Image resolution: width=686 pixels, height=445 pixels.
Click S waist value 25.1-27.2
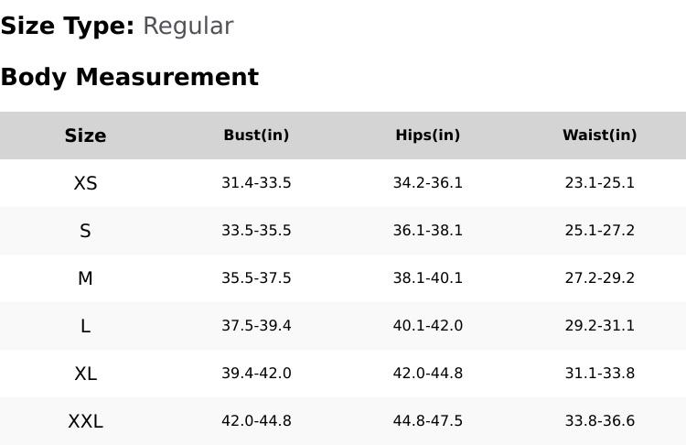click(599, 231)
